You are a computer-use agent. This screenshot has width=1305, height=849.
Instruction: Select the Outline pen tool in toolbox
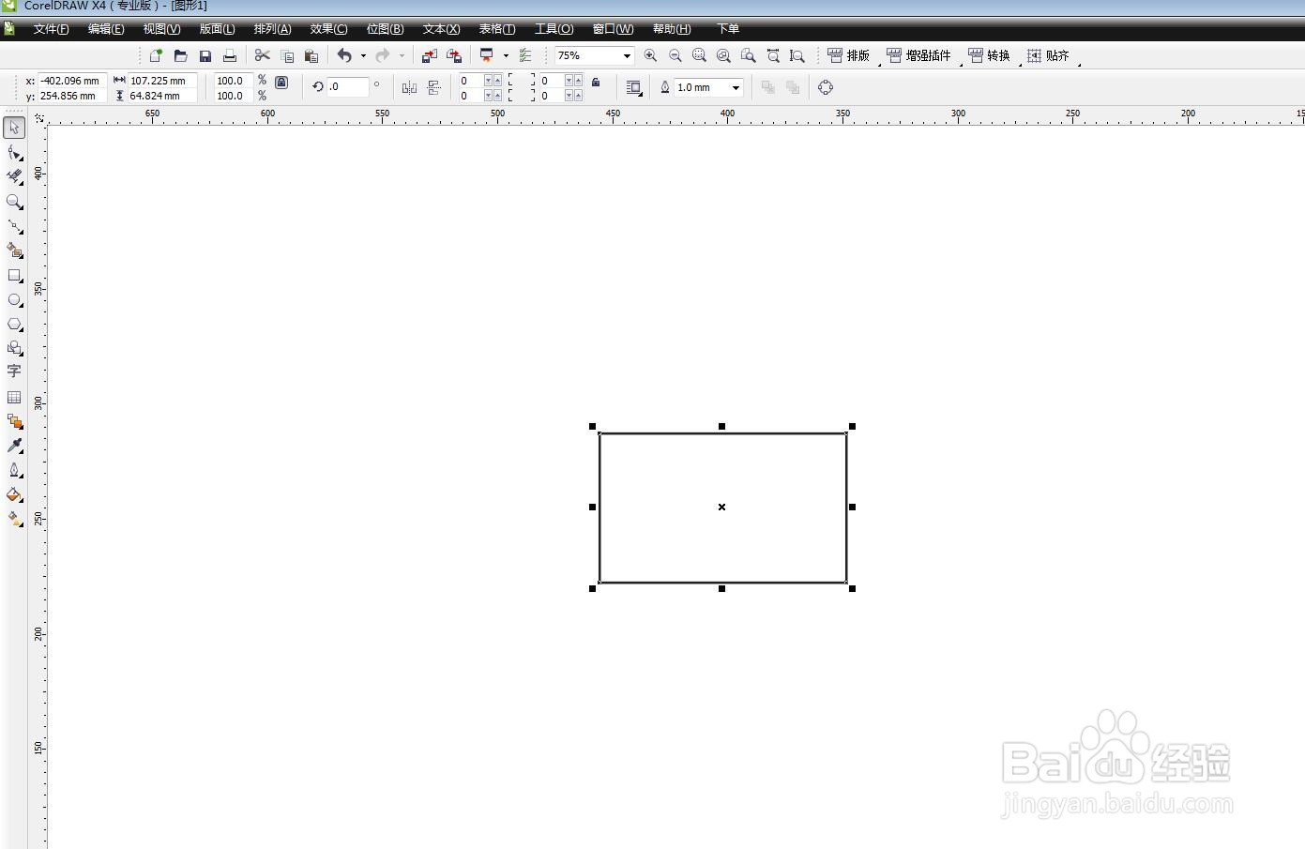[14, 470]
